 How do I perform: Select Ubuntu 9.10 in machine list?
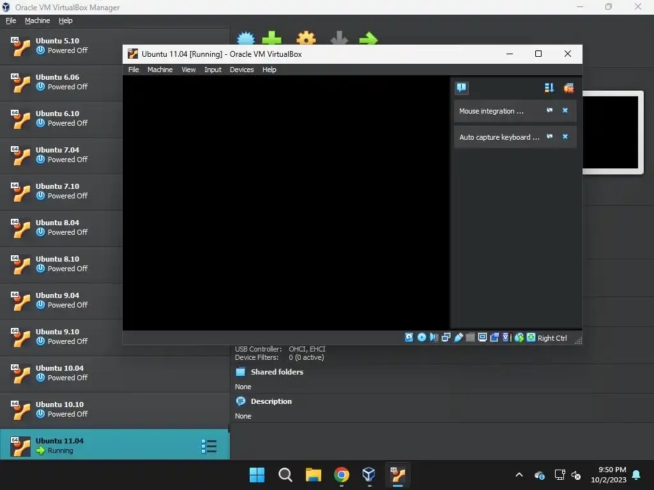(x=61, y=337)
